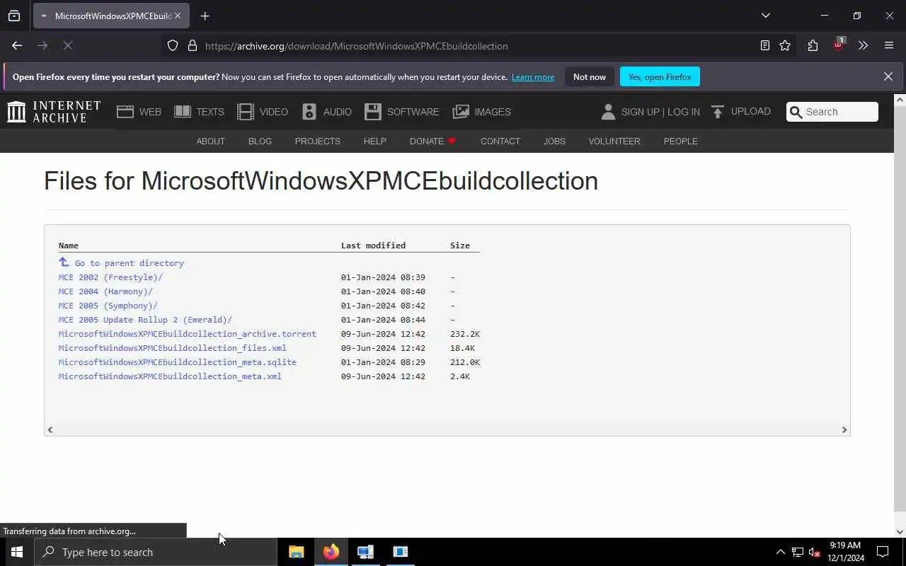Viewport: 906px width, 566px height.
Task: Open the PEOPLE link
Action: coord(680,141)
